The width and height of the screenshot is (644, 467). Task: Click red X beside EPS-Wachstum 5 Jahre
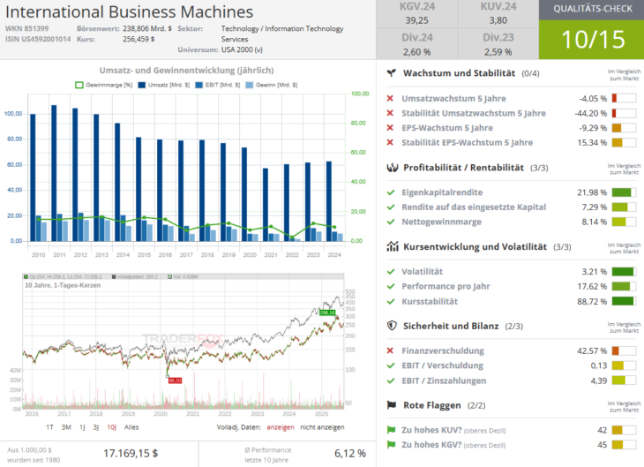tap(390, 128)
